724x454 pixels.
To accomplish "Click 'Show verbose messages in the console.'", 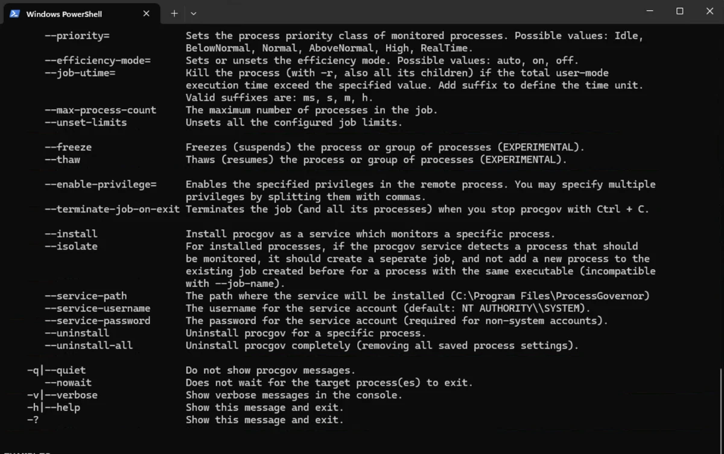I will point(294,395).
